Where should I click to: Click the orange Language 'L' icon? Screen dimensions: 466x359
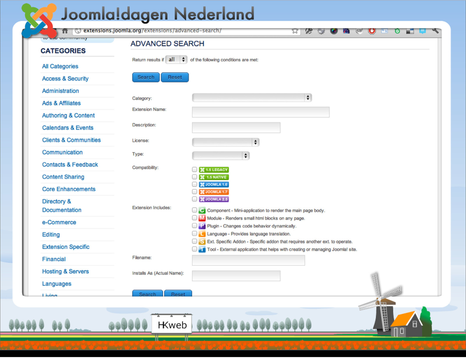(x=202, y=234)
